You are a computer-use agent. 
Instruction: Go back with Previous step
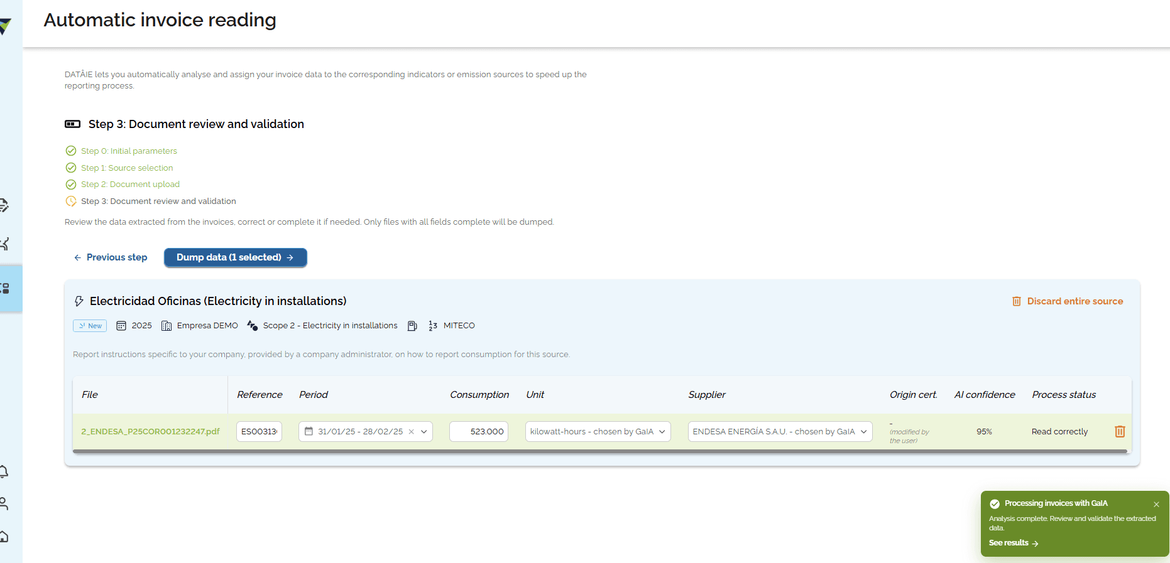pyautogui.click(x=111, y=257)
